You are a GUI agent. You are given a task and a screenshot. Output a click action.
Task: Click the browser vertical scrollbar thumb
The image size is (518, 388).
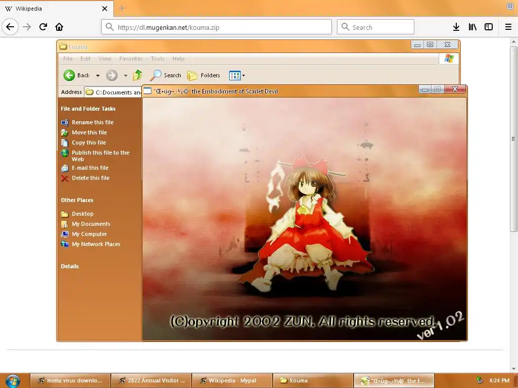(513, 139)
